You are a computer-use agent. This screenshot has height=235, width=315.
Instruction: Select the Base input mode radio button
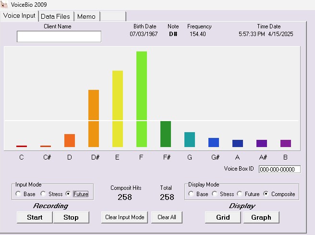tap(18, 194)
